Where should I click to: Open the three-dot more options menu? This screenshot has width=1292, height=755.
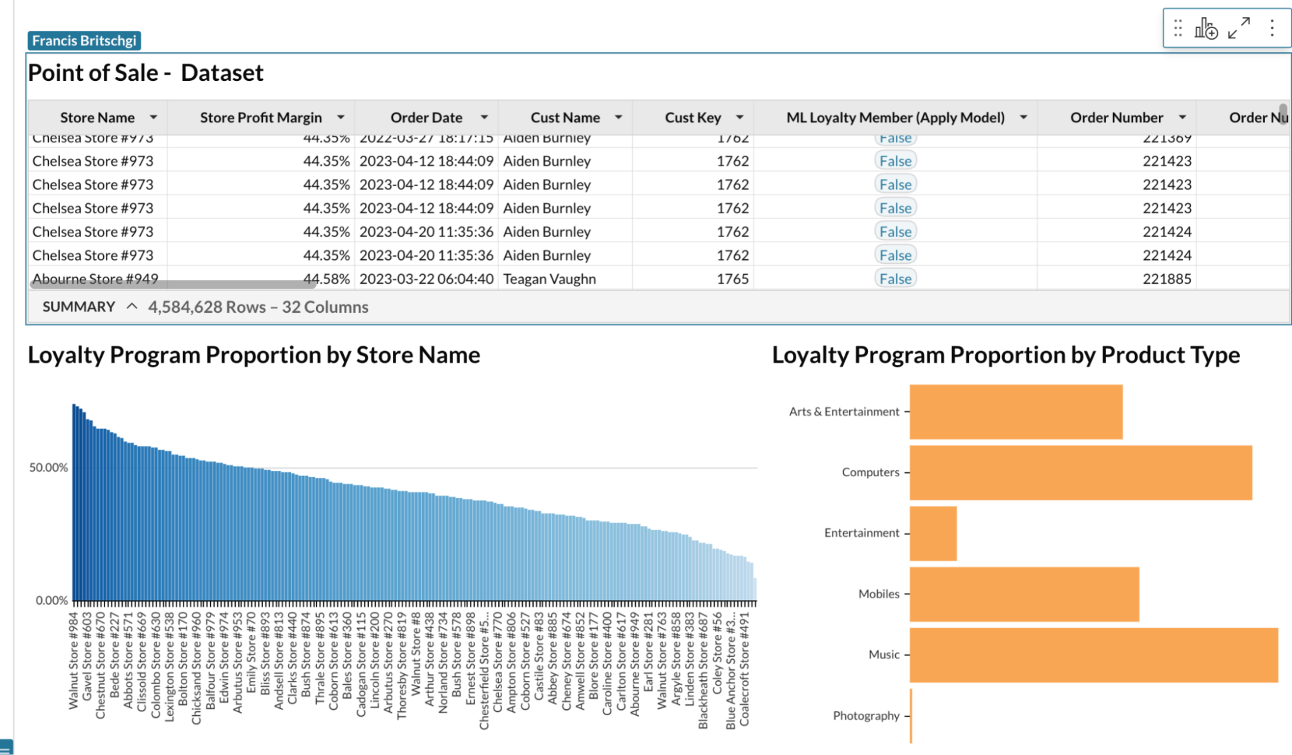(1272, 28)
